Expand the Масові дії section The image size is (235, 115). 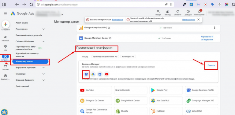coord(43,74)
